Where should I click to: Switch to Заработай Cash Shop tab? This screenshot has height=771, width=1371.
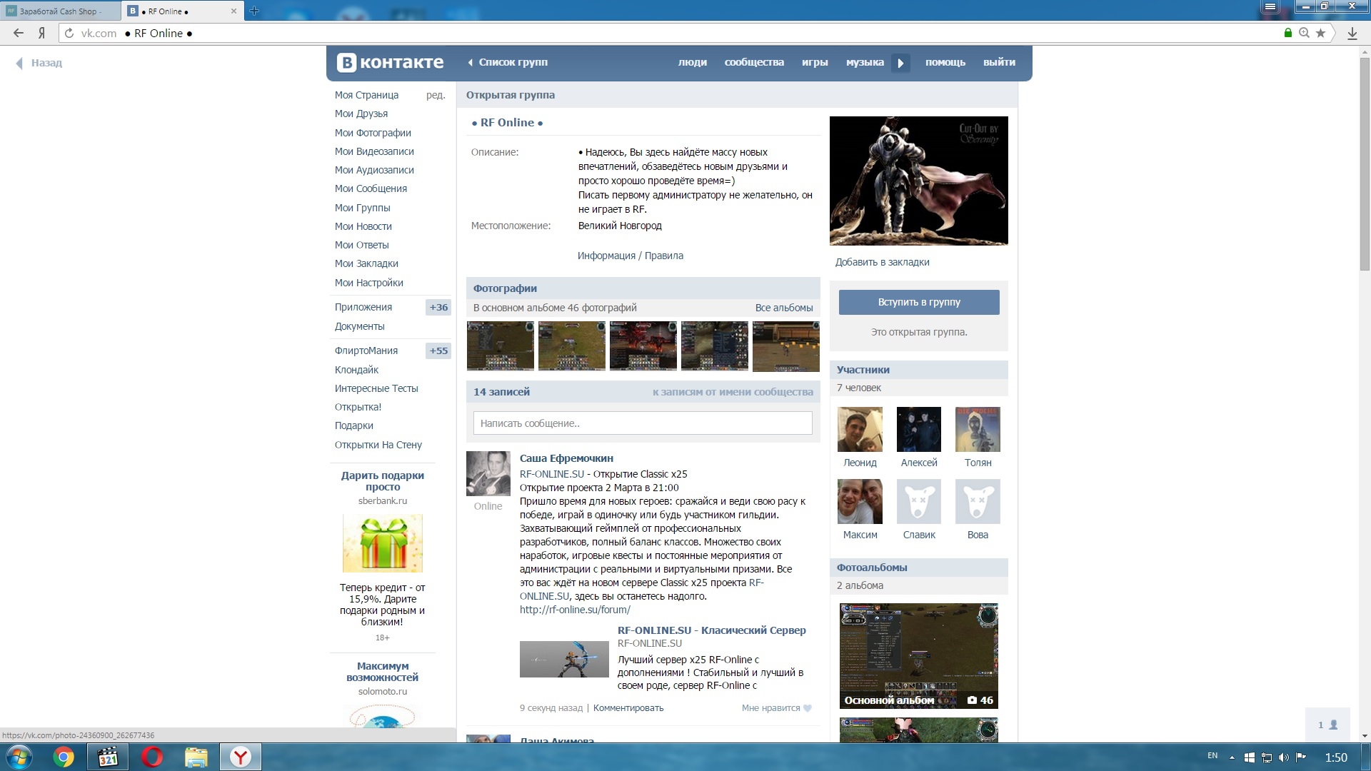(x=61, y=11)
